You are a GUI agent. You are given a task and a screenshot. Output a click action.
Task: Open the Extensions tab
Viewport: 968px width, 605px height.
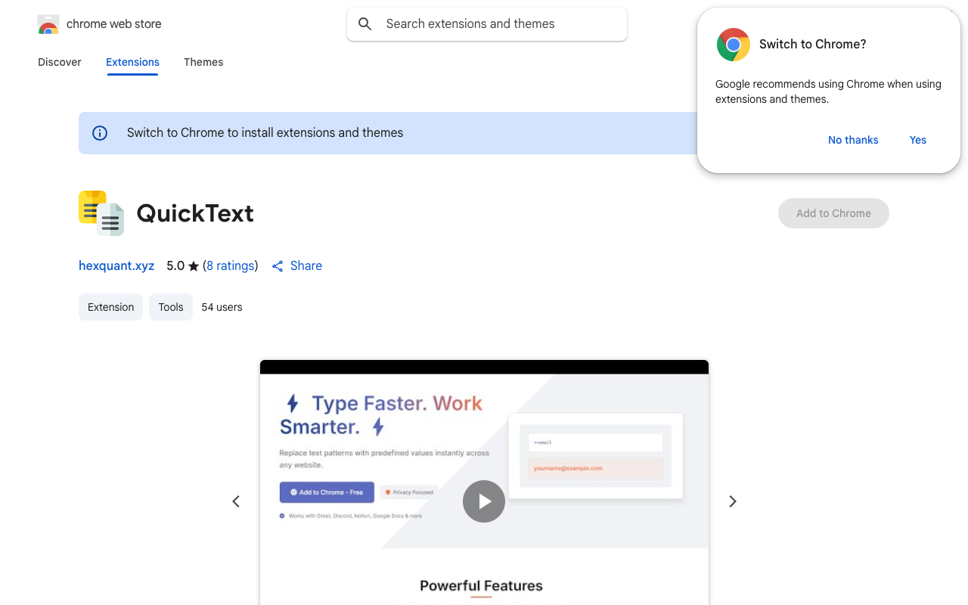[132, 62]
